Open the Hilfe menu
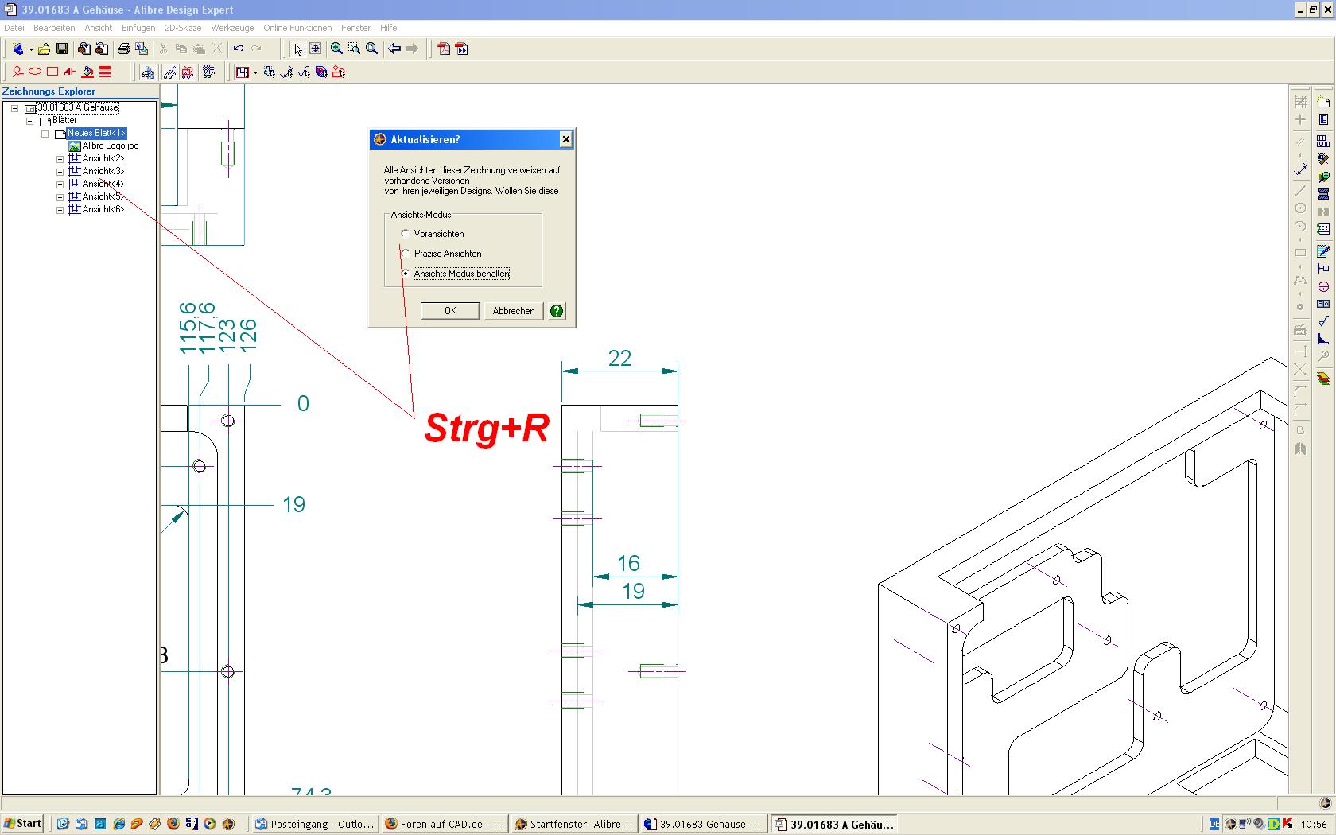This screenshot has width=1336, height=835. tap(388, 28)
